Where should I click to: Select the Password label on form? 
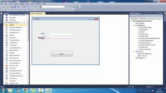click(41, 38)
